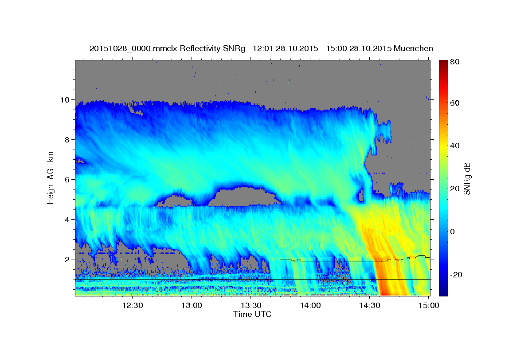Click the SNRg color scale bar
Image resolution: width=532 pixels, height=355 pixels.
[x=443, y=178]
